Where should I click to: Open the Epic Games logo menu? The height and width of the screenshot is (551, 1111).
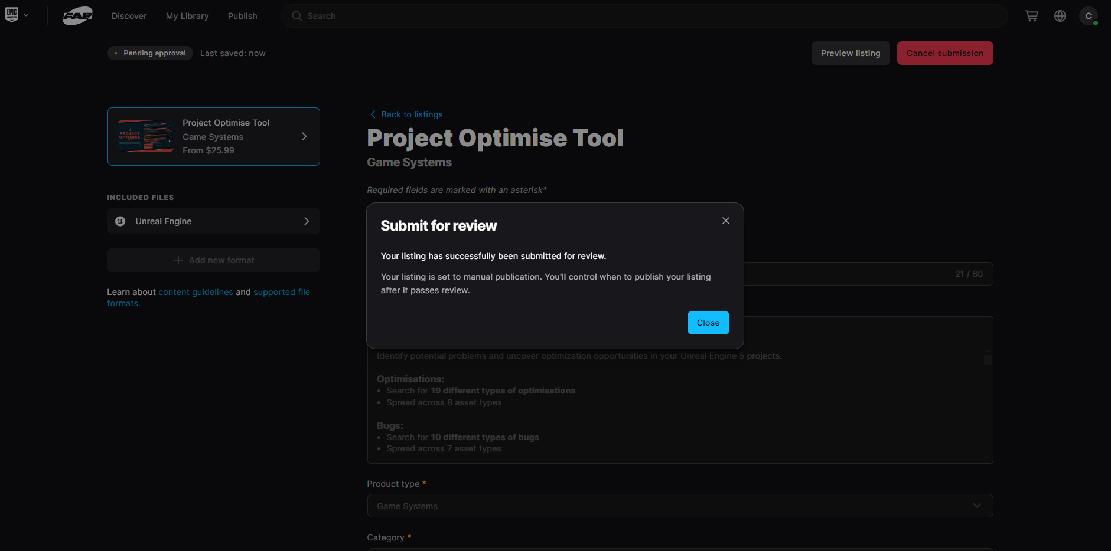[x=12, y=15]
